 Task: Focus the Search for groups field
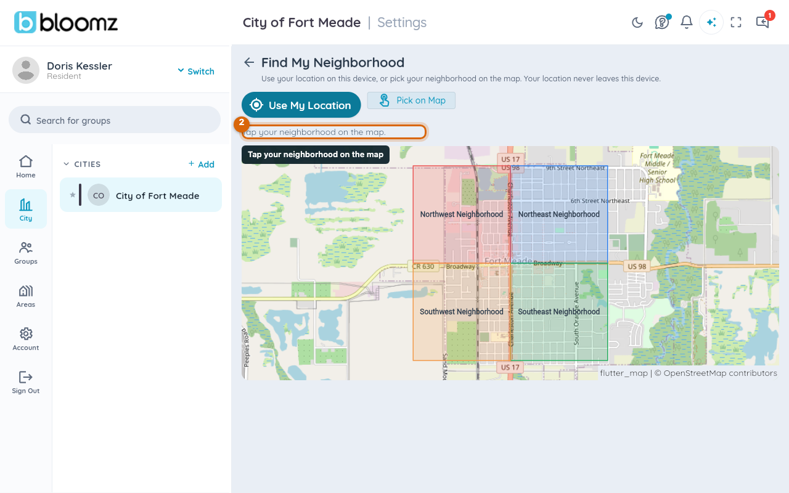(x=115, y=120)
